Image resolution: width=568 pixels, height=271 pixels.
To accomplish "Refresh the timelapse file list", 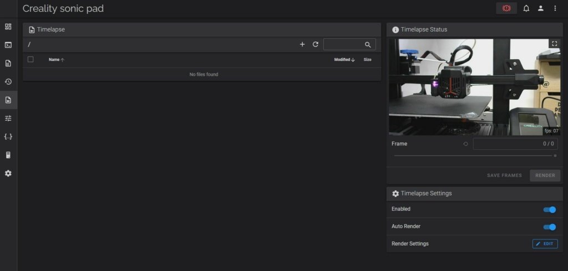I will click(316, 44).
